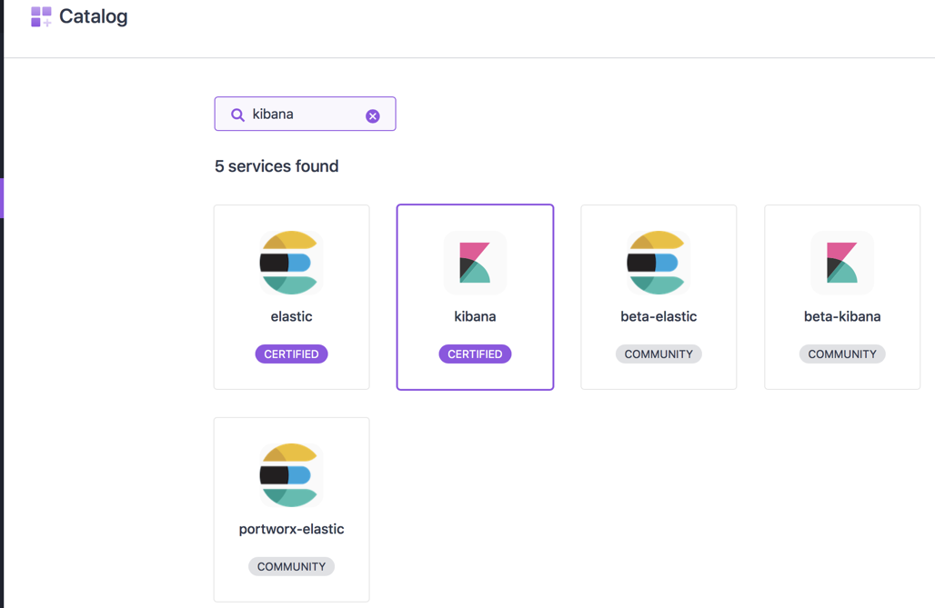
Task: Click the Community badge under beta-elastic
Action: point(659,354)
